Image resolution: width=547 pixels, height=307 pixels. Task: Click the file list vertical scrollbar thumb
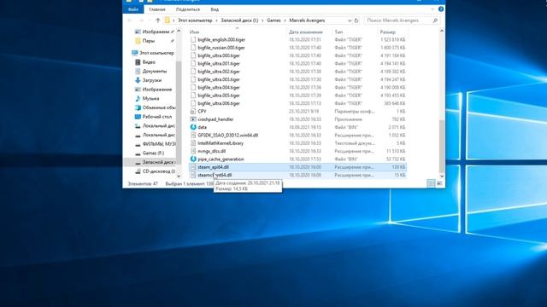tap(441, 146)
